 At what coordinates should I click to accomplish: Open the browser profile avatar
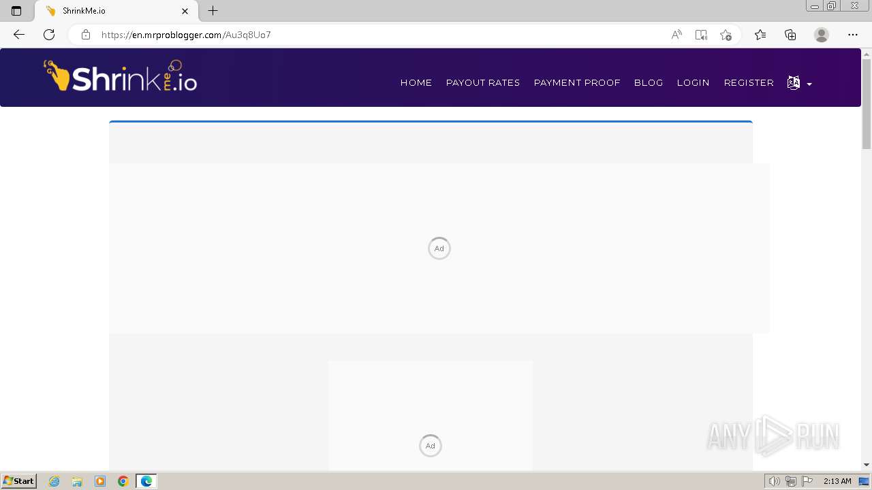pyautogui.click(x=822, y=35)
